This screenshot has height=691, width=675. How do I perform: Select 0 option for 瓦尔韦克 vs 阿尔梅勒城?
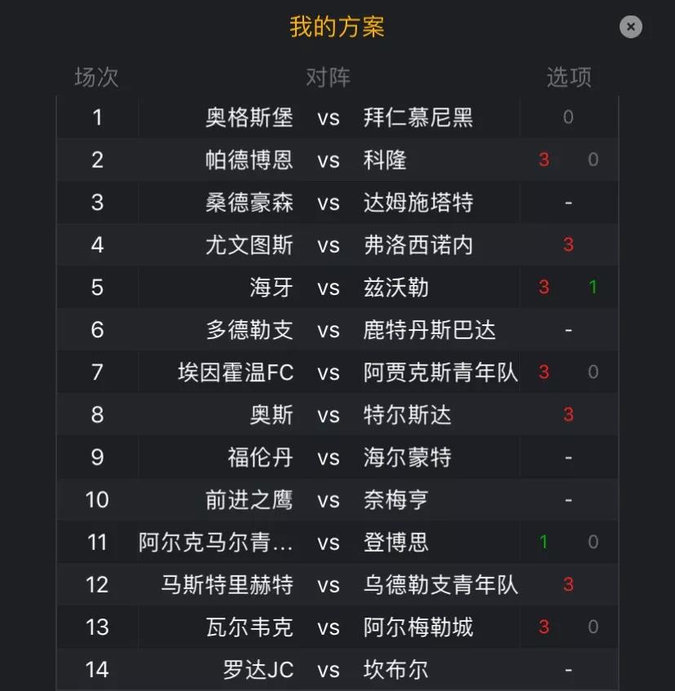(593, 627)
